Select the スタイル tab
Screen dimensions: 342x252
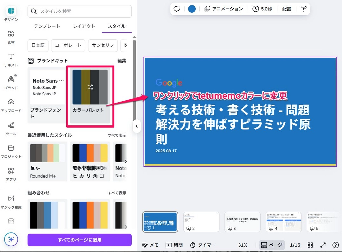click(x=117, y=26)
